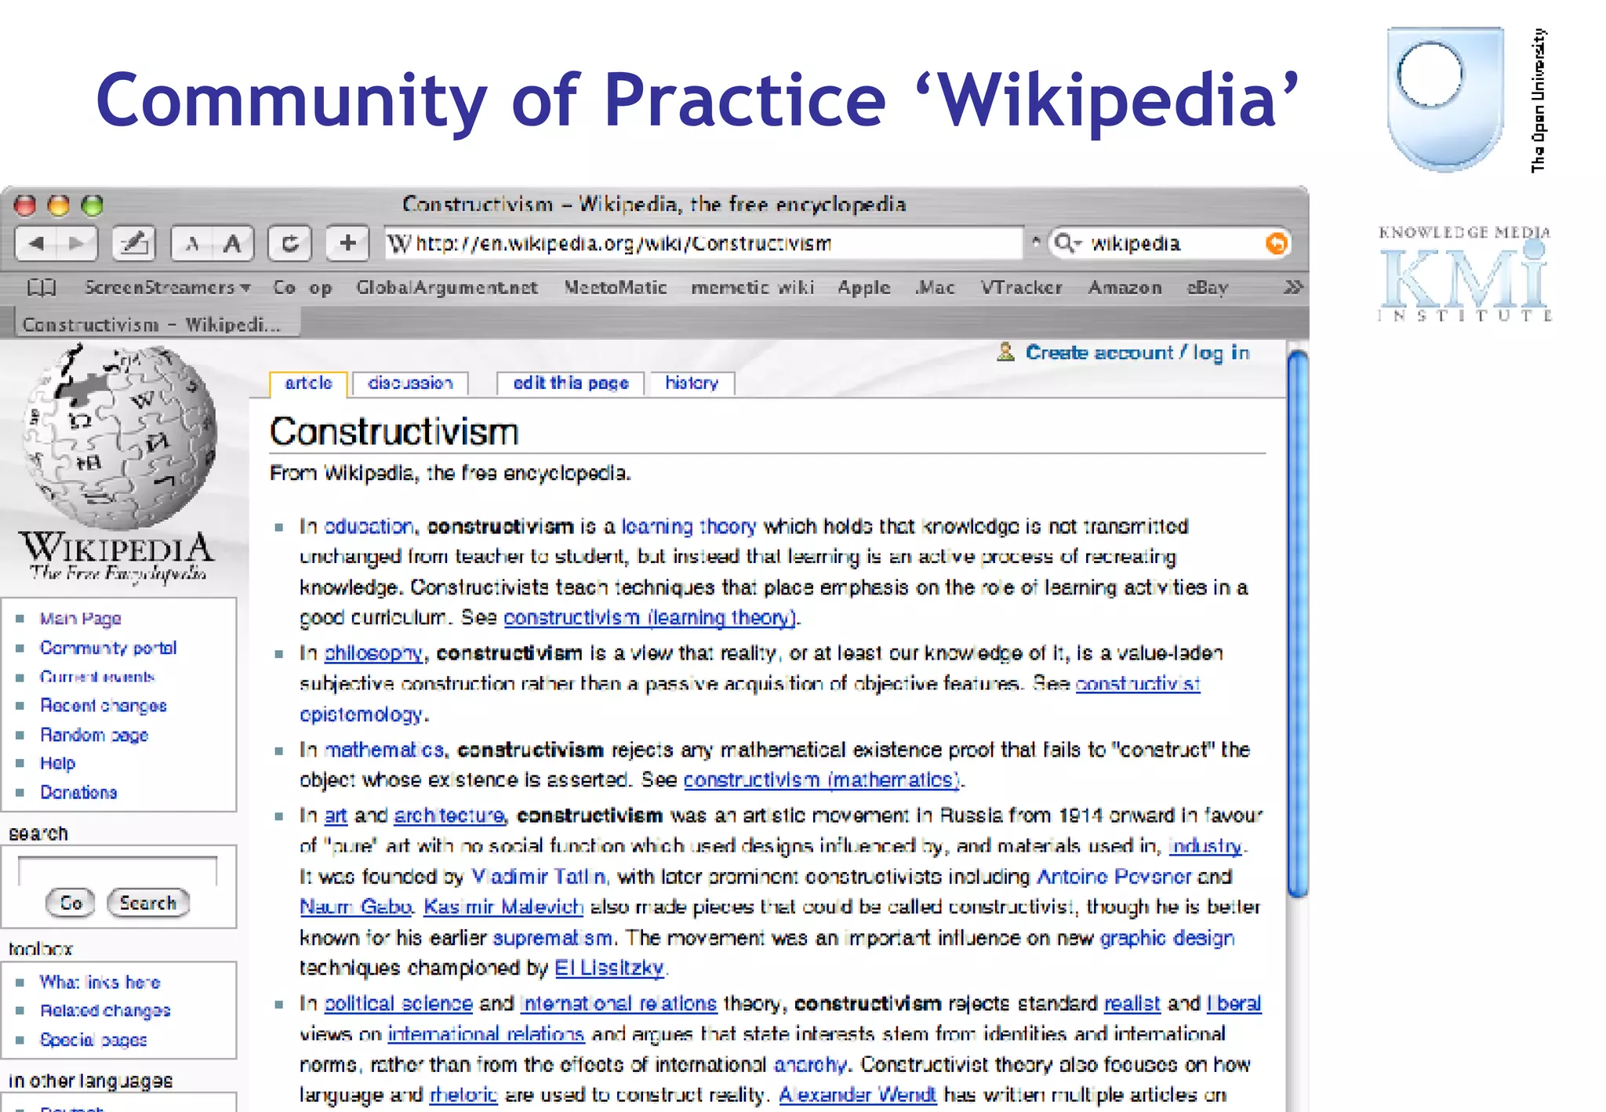Open the Current events link
The image size is (1606, 1112).
click(x=97, y=677)
